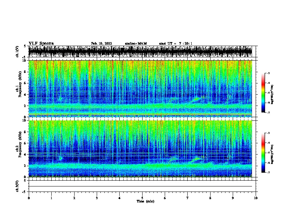The height and width of the screenshot is (222, 288).
Task: Click ch.2 frequency axis "4" tick label
Action: [25, 155]
